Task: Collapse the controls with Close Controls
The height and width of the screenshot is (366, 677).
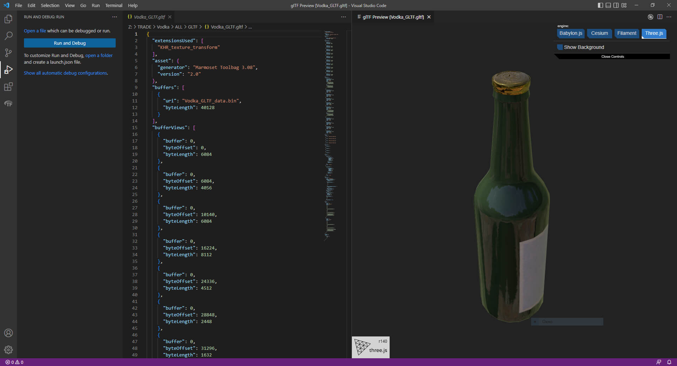Action: 612,57
